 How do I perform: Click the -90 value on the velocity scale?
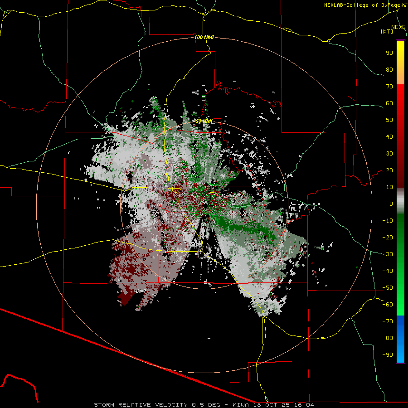[x=388, y=355]
